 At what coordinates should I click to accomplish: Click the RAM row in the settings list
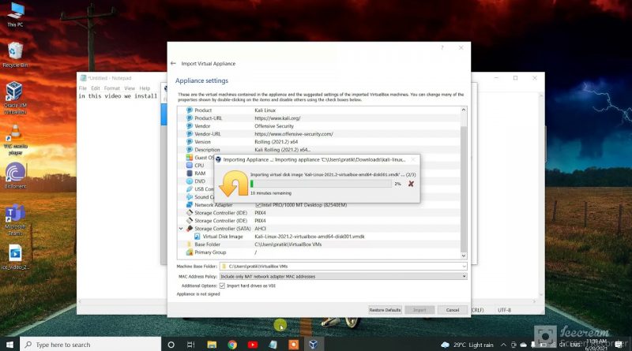click(x=200, y=174)
